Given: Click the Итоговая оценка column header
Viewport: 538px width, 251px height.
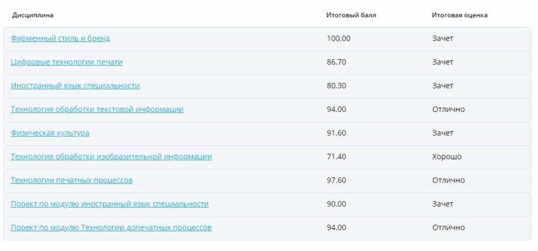Looking at the screenshot, I should pyautogui.click(x=459, y=15).
